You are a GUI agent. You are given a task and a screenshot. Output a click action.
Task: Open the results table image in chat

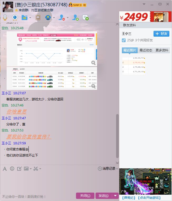[x=52, y=78]
